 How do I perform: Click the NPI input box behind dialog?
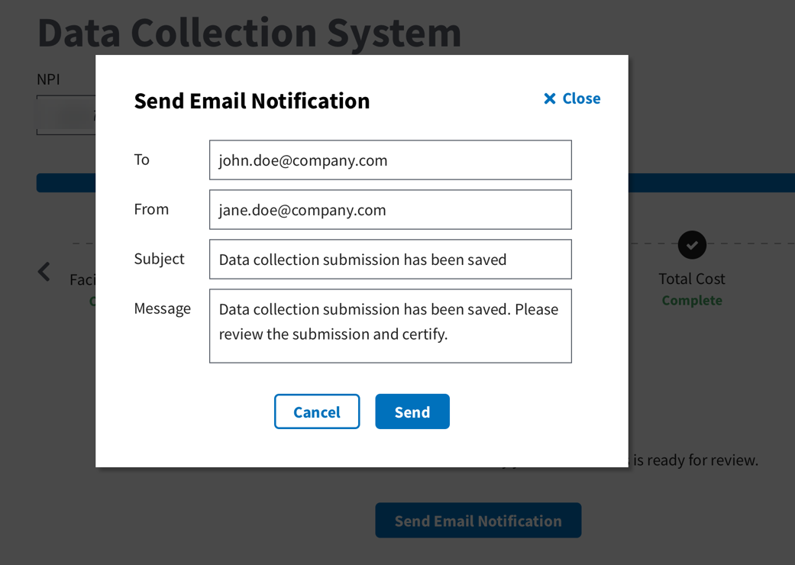[x=66, y=115]
